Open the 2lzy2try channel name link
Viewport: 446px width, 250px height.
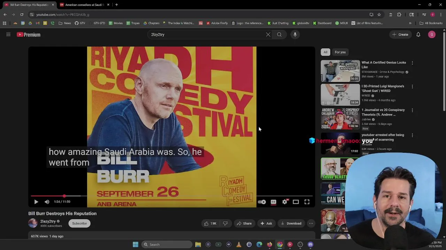click(48, 221)
